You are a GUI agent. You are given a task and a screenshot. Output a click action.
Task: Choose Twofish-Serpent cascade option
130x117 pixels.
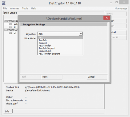[x=60, y=48]
